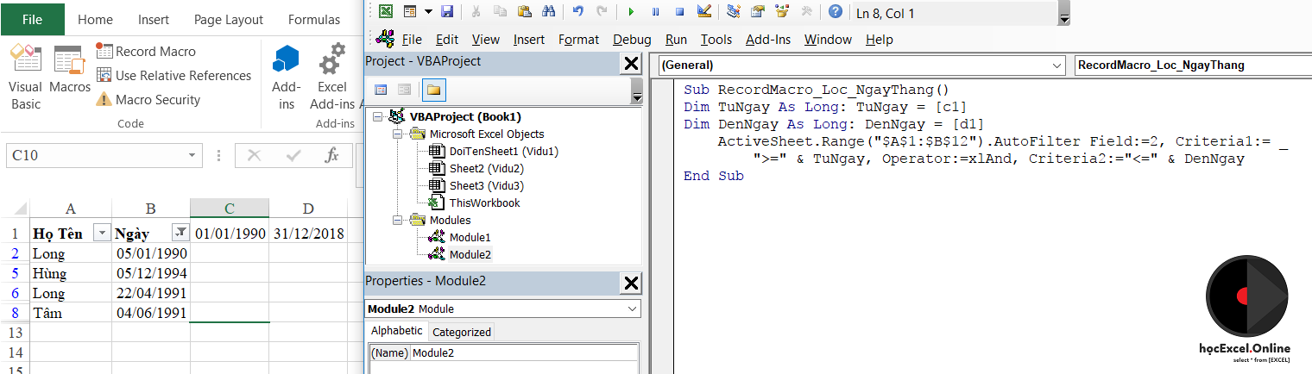Open the VBA Edit menu
The height and width of the screenshot is (374, 1312).
click(447, 40)
